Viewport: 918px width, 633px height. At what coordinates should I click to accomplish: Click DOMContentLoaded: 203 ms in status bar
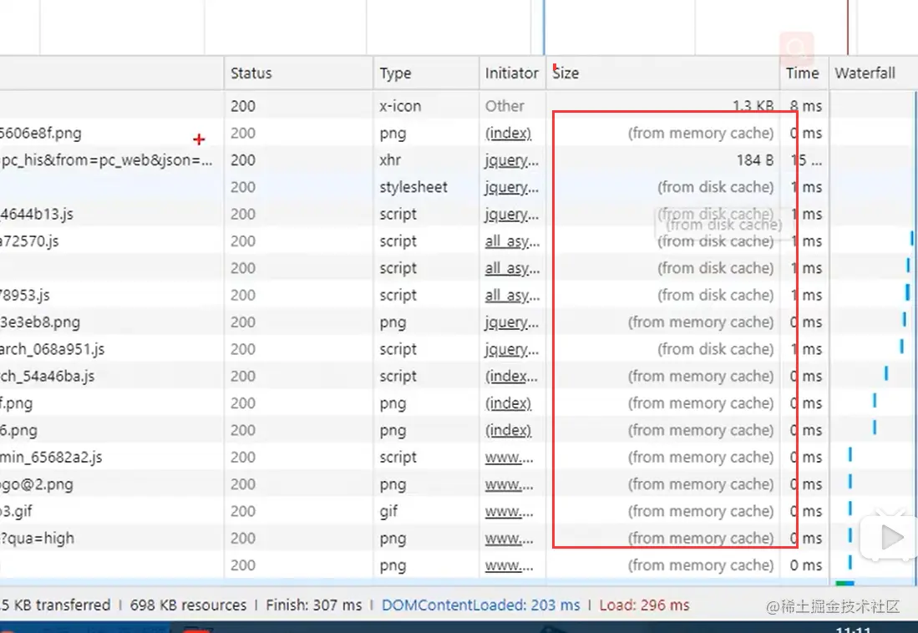pyautogui.click(x=480, y=605)
